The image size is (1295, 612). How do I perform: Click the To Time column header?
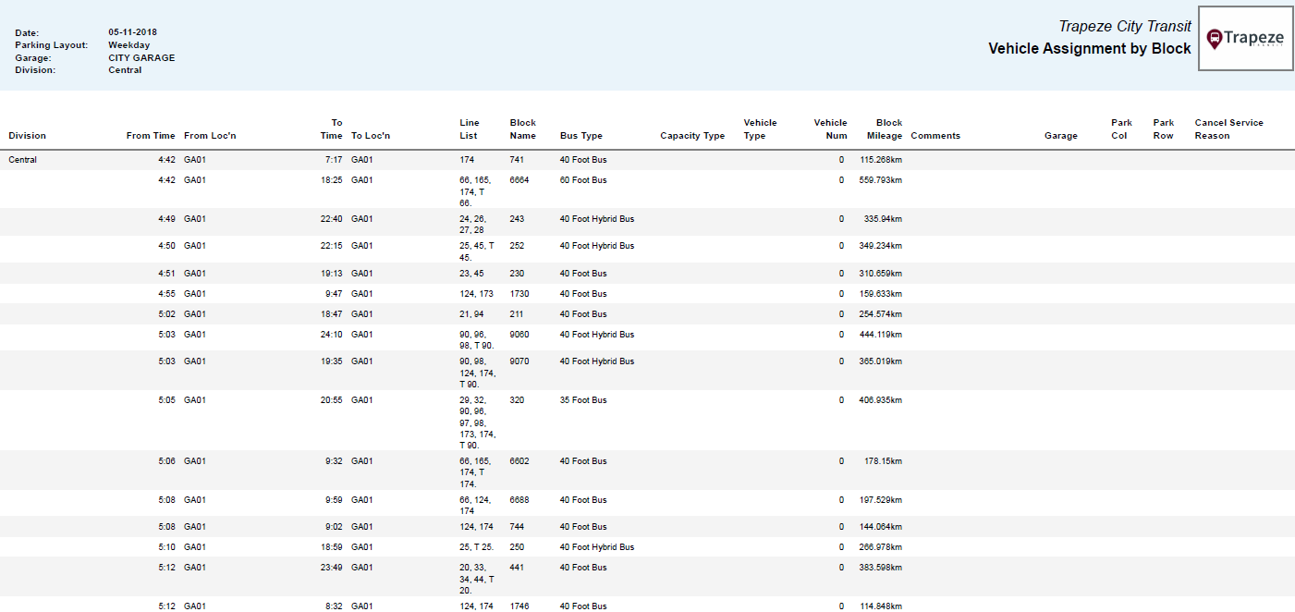click(x=331, y=129)
